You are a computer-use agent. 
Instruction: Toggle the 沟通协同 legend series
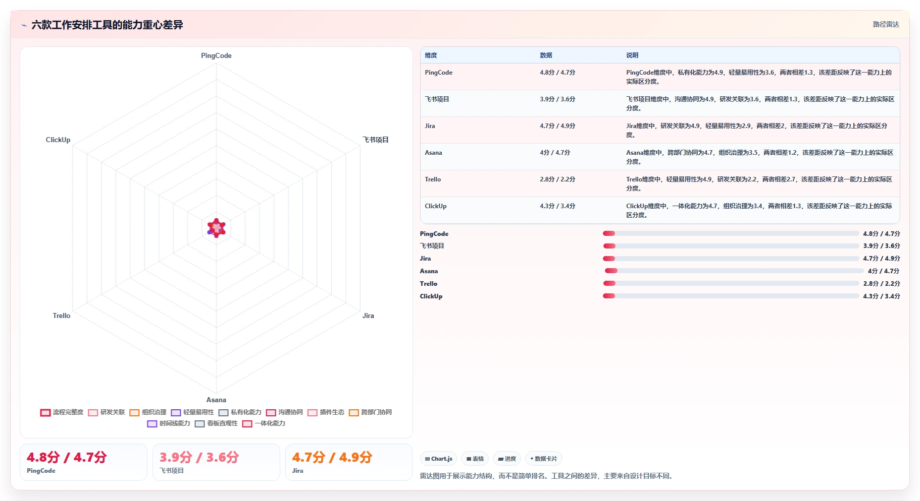click(284, 412)
